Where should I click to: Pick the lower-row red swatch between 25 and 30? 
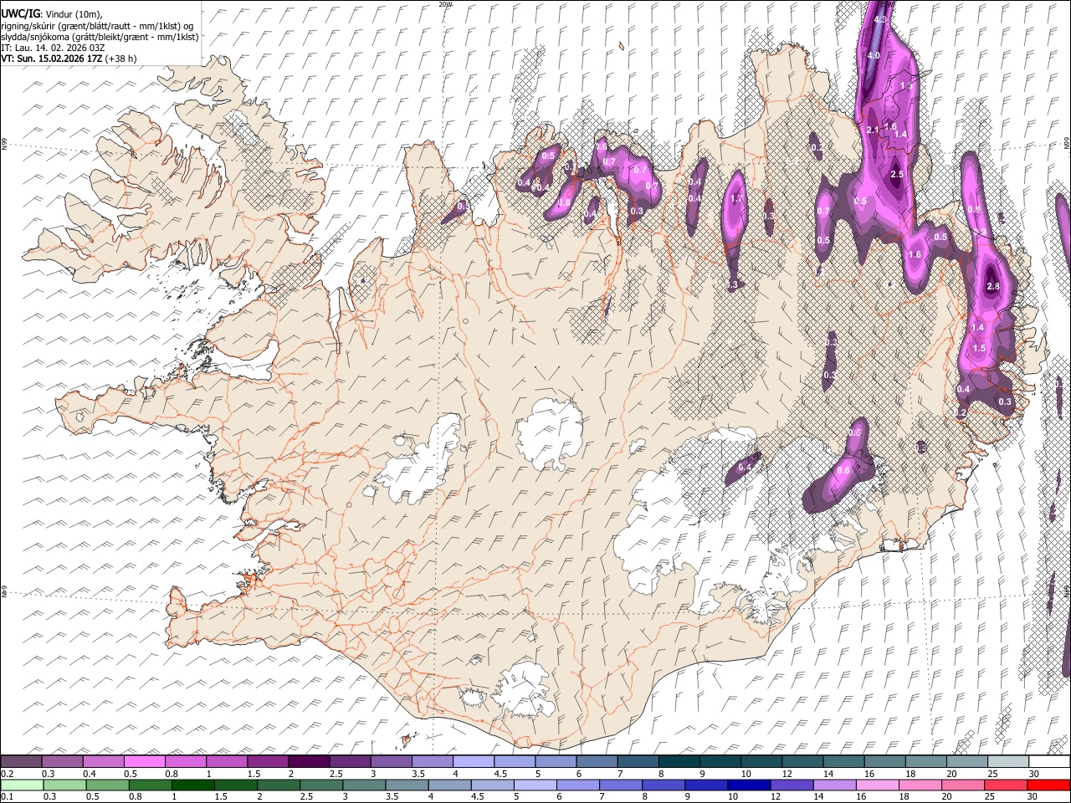pos(1005,785)
